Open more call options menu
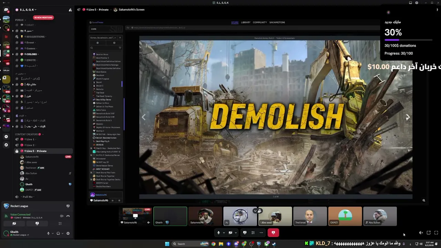 (261, 232)
